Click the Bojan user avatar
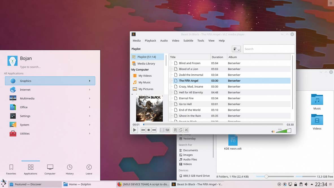This screenshot has height=188, width=334. coord(12,61)
